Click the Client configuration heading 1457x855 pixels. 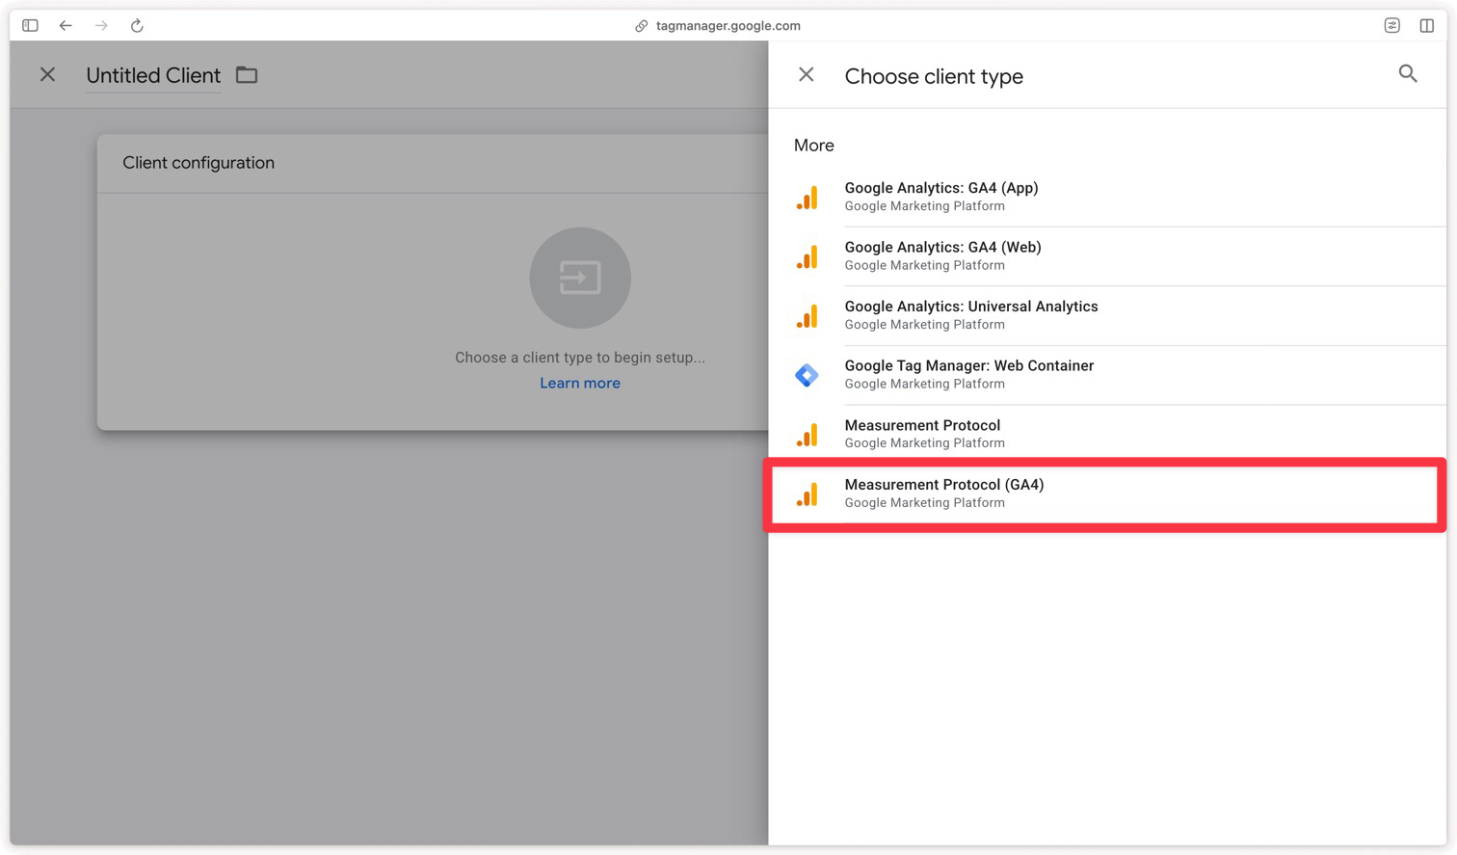tap(199, 163)
